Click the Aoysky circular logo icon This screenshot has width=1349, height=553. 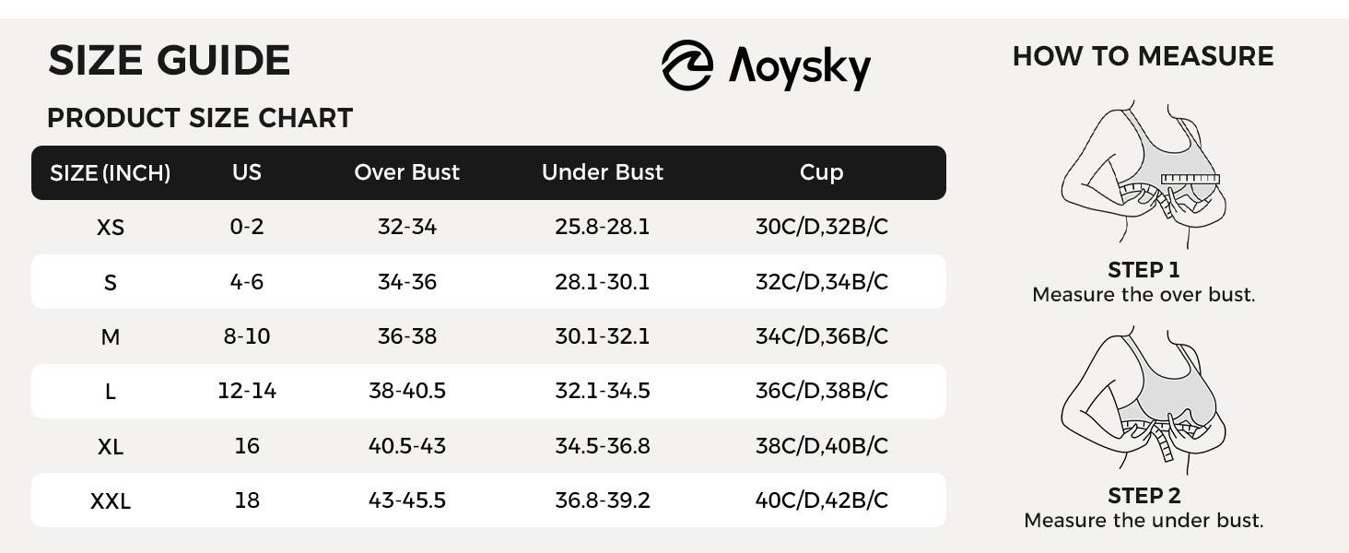coord(687,65)
